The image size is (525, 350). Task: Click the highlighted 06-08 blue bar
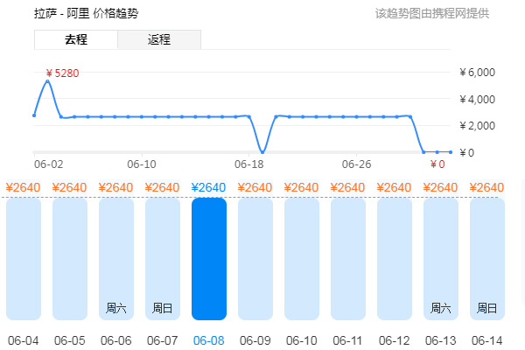point(208,258)
